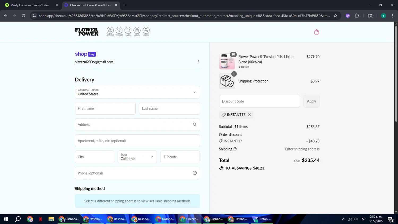This screenshot has height=224, width=398.
Task: Click the product price $279.70
Action: tap(313, 57)
